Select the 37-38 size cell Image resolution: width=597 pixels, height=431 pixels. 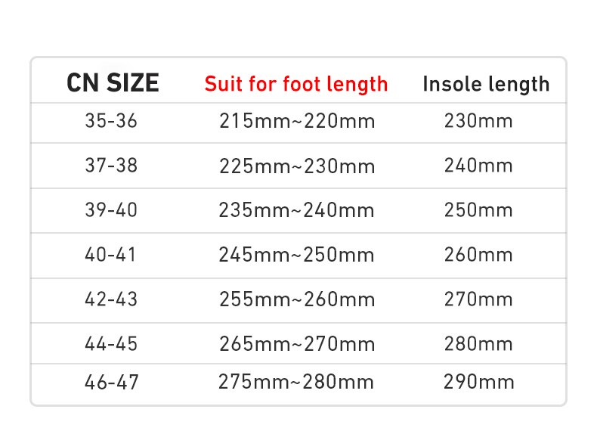coord(111,166)
